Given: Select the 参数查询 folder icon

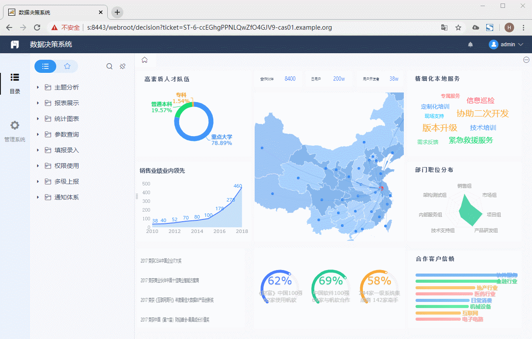Looking at the screenshot, I should (48, 134).
